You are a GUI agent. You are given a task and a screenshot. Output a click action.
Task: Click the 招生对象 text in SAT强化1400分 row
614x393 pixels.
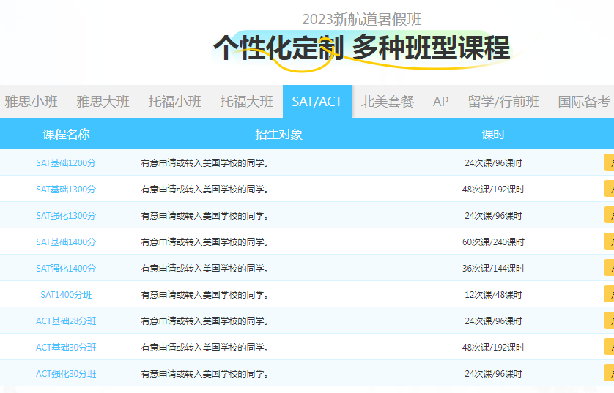point(205,269)
